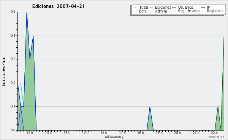
Task: Click the '16 h' x-axis tick label
Action: (x=104, y=133)
